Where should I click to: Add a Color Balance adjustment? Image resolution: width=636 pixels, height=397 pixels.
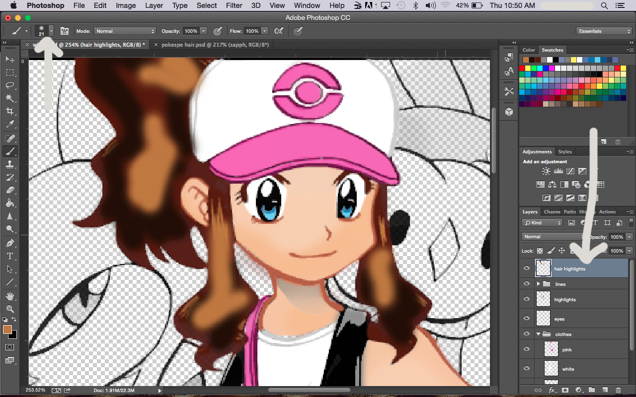(553, 185)
